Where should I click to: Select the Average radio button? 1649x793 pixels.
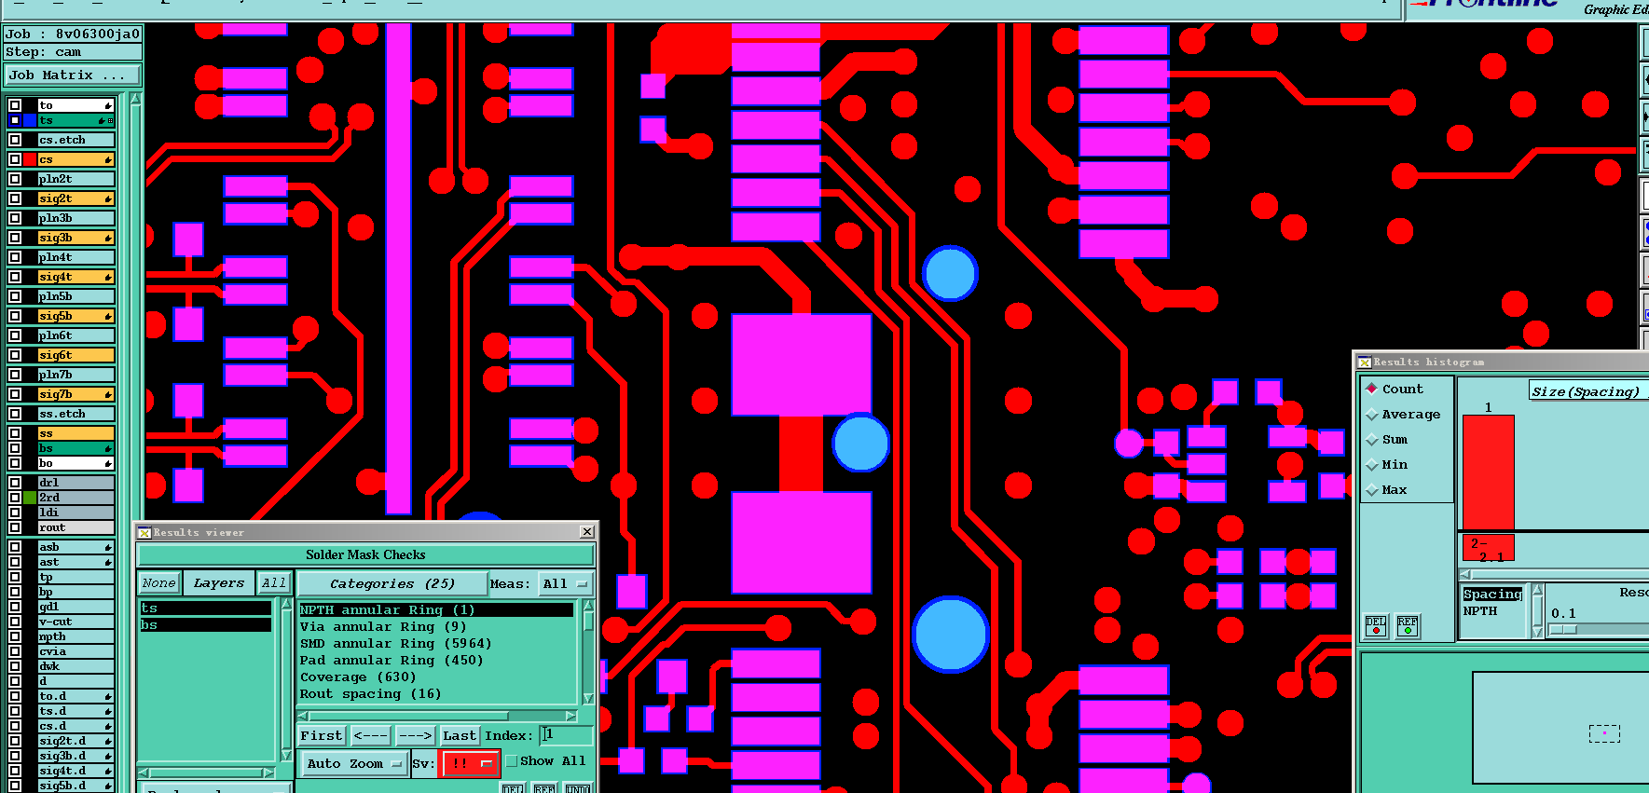click(1371, 414)
